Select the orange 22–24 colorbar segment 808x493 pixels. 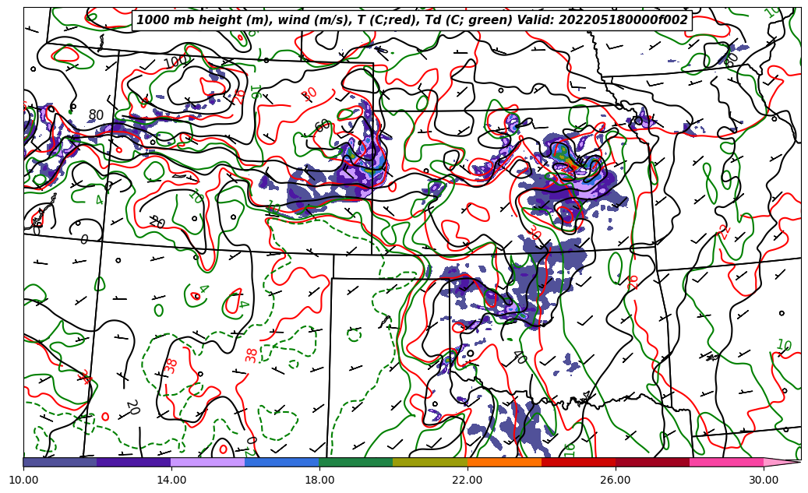point(504,462)
